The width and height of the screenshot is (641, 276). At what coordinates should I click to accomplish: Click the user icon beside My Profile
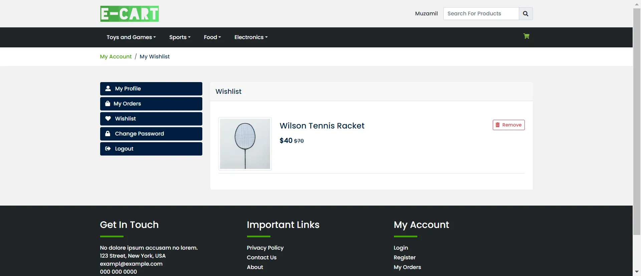[x=108, y=88]
